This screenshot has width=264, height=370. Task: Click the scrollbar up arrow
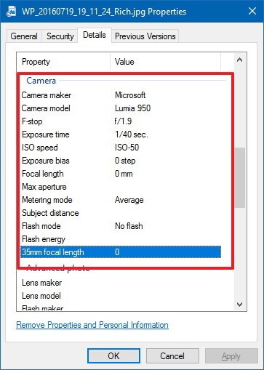tap(239, 60)
